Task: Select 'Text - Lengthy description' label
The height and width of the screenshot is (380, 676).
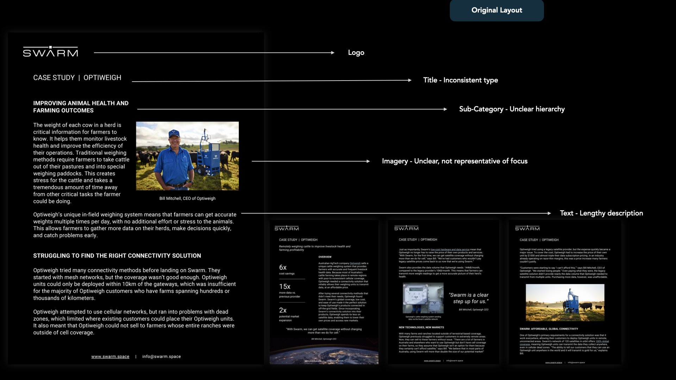Action: (601, 213)
